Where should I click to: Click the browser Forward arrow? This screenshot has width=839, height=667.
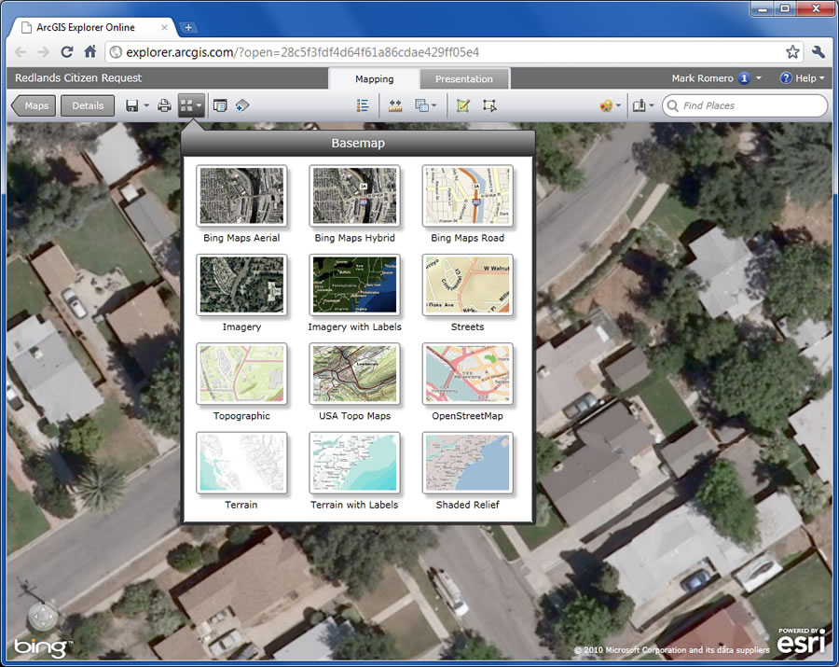(43, 52)
